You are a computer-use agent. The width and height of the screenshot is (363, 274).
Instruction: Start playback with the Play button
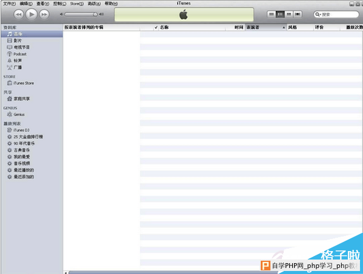(31, 14)
